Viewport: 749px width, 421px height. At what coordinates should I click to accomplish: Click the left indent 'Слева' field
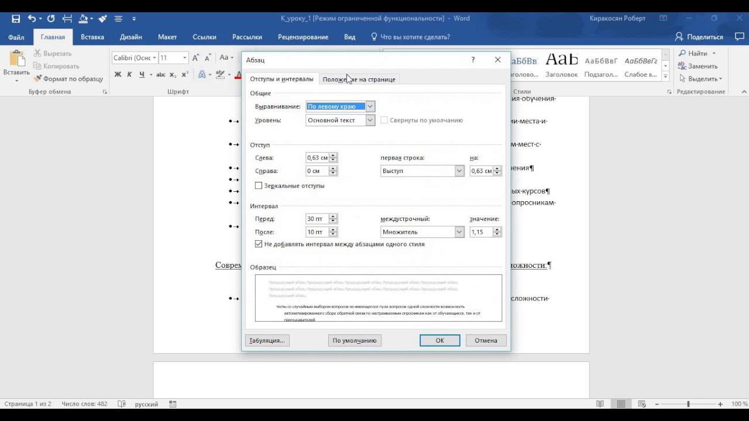[317, 157]
